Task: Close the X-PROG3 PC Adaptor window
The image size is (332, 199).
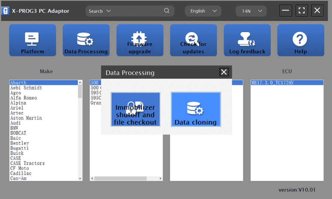Action: tap(317, 10)
